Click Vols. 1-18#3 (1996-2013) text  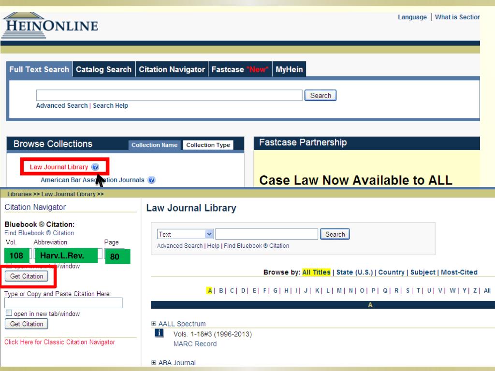(213, 334)
